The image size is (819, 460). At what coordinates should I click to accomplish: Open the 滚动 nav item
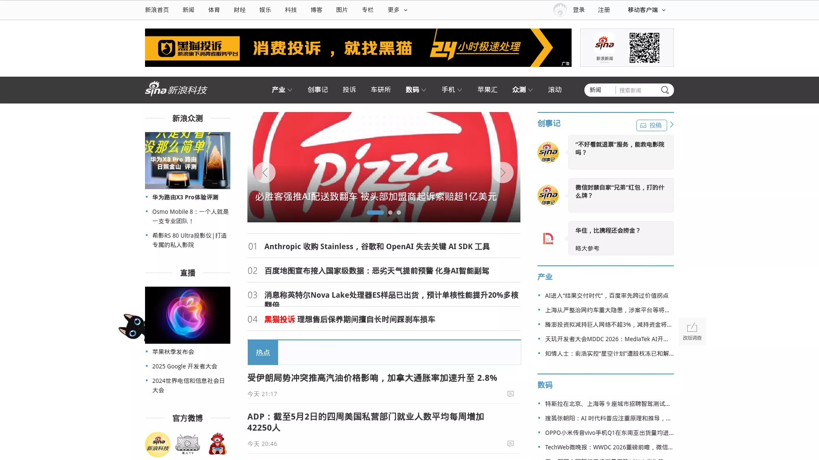(555, 90)
